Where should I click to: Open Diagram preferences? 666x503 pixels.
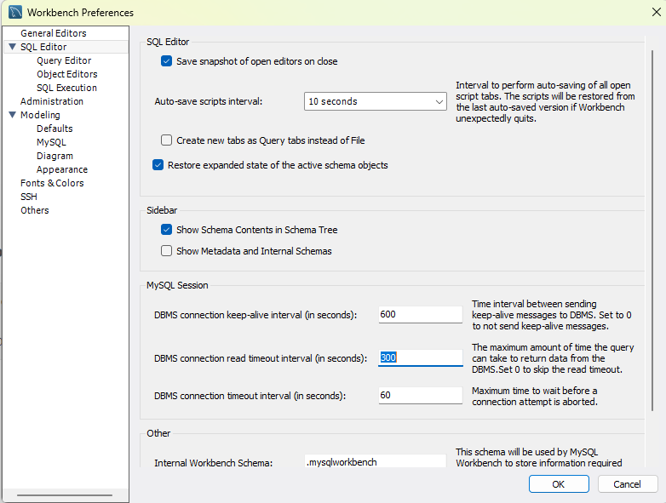(55, 156)
